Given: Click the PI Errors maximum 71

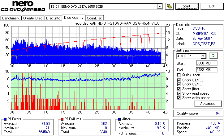Looking at the screenshot, I should (47, 128).
